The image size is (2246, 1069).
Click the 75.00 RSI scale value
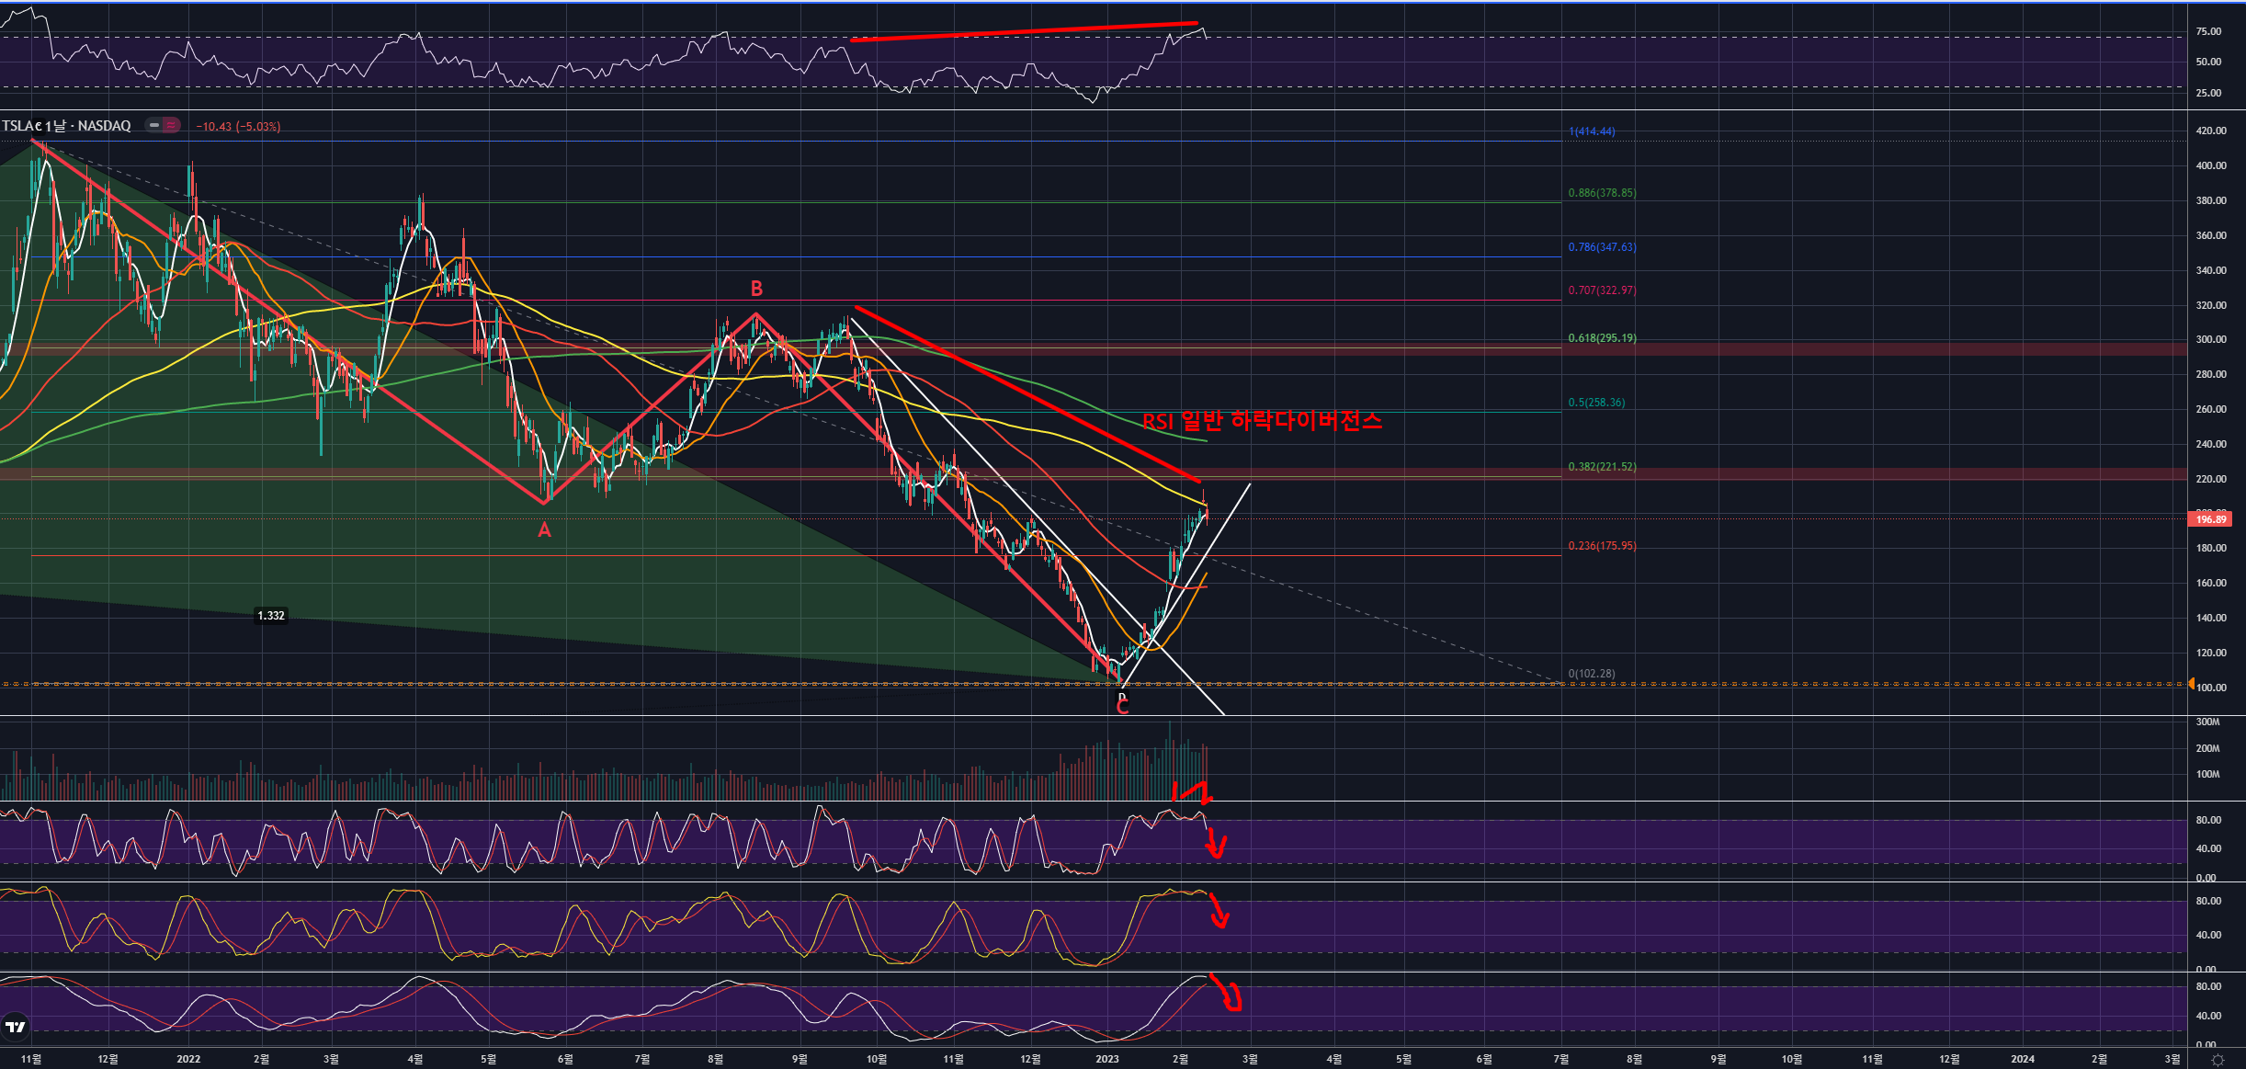[2207, 31]
